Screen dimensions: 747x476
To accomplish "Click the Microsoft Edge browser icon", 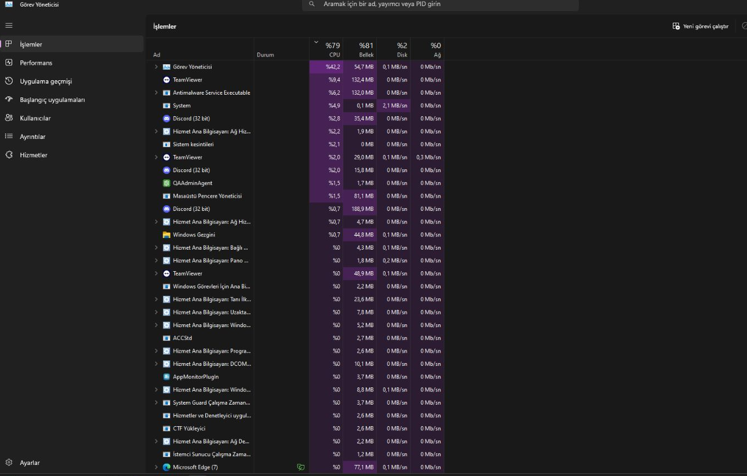I will [x=167, y=467].
